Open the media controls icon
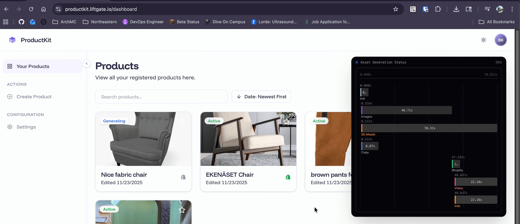This screenshot has height=224, width=520. [487, 9]
